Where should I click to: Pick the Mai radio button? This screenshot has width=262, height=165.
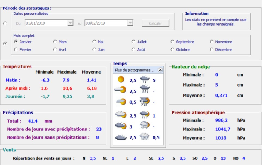tap(98, 42)
